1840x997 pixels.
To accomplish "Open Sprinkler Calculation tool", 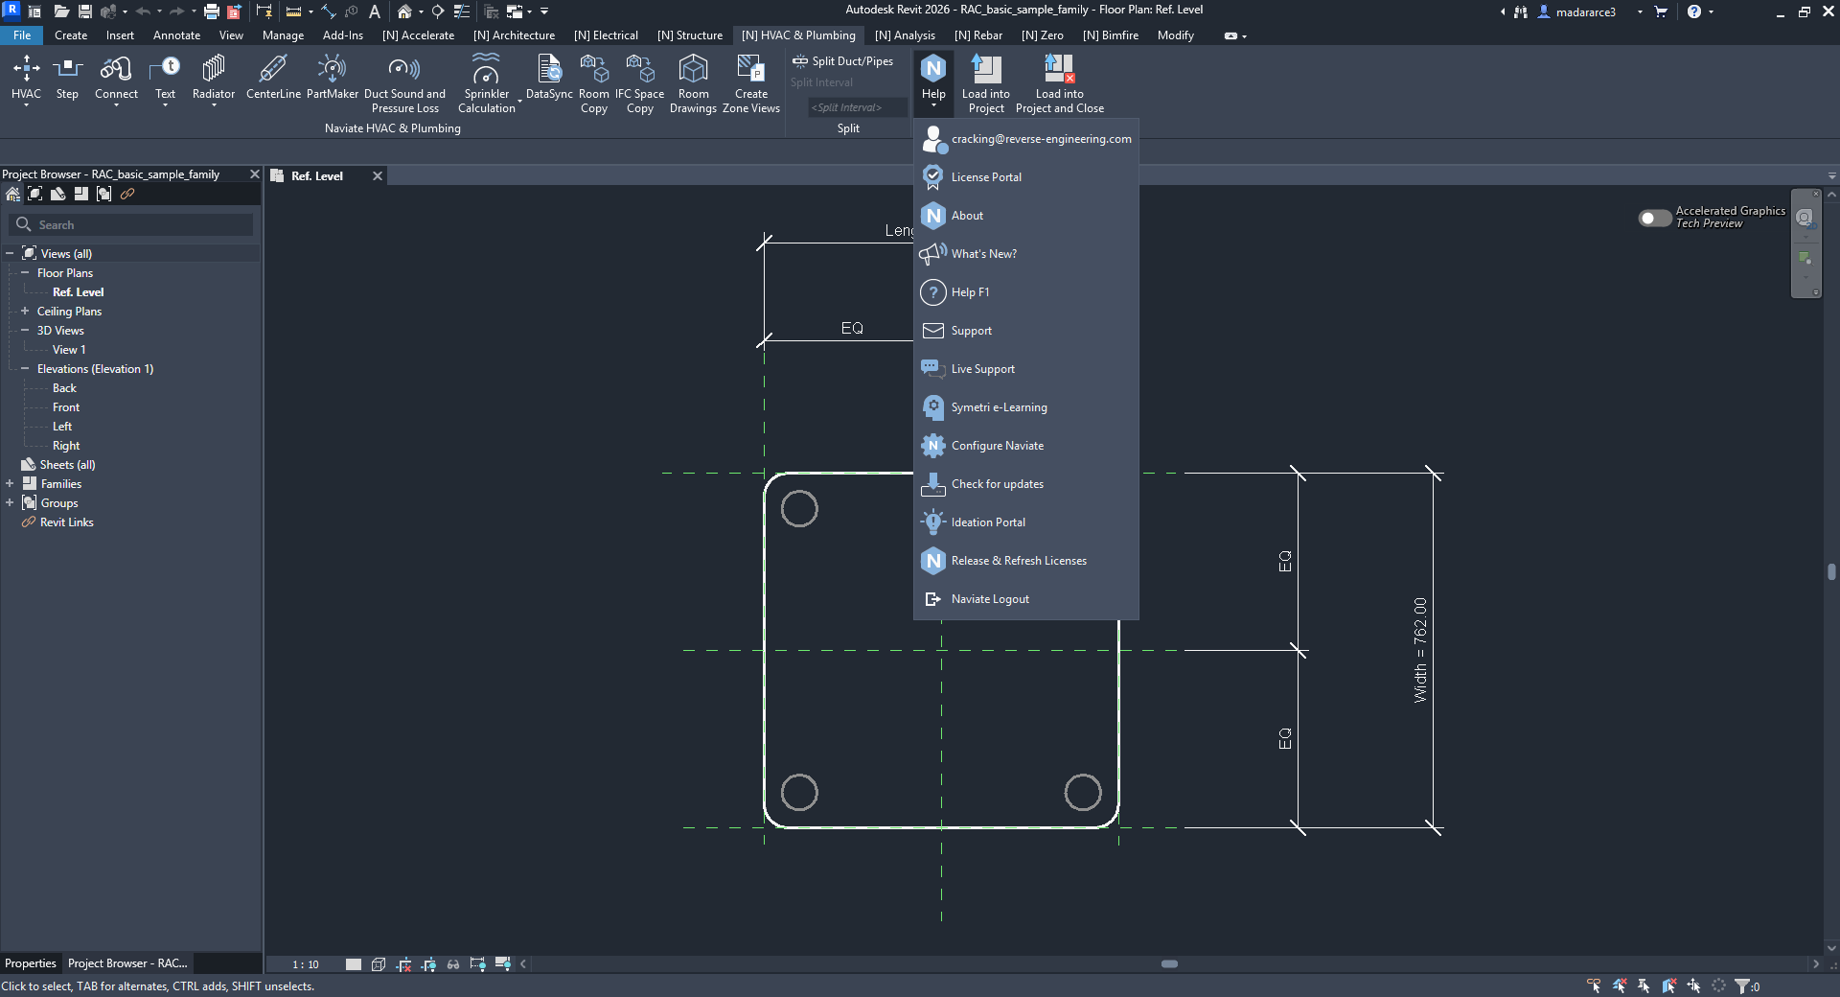I will 486,83.
